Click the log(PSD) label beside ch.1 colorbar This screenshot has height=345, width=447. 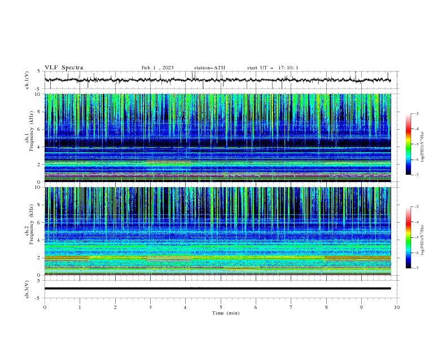[423, 147]
